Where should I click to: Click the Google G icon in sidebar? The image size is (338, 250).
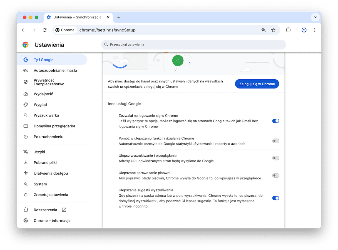(26, 60)
